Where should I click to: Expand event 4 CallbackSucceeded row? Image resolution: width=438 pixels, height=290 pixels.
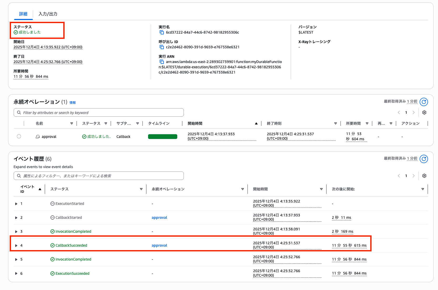coord(16,245)
